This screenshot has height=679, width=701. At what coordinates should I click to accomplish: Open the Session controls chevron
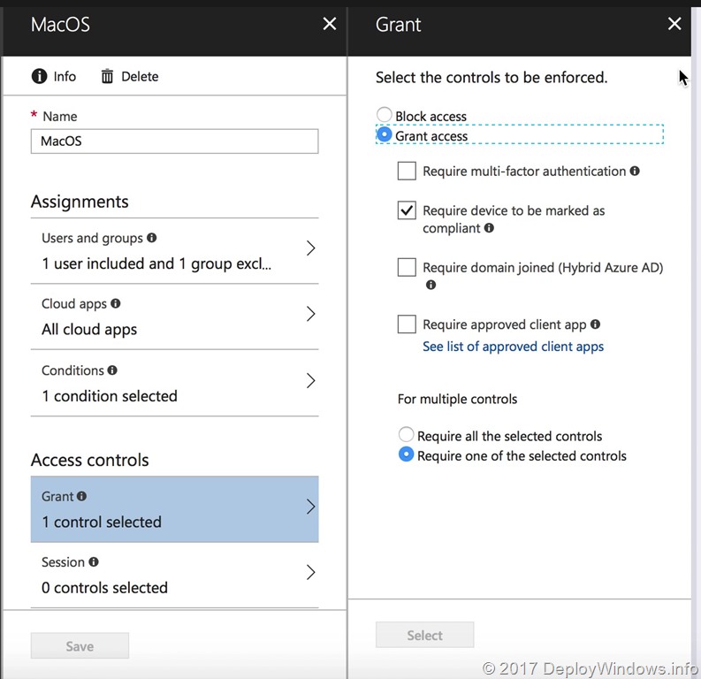click(x=310, y=573)
